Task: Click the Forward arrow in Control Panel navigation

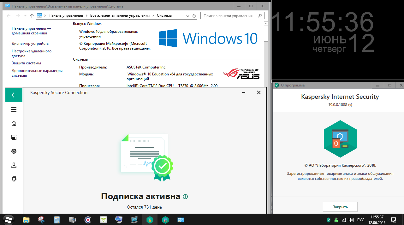Action: pos(18,15)
